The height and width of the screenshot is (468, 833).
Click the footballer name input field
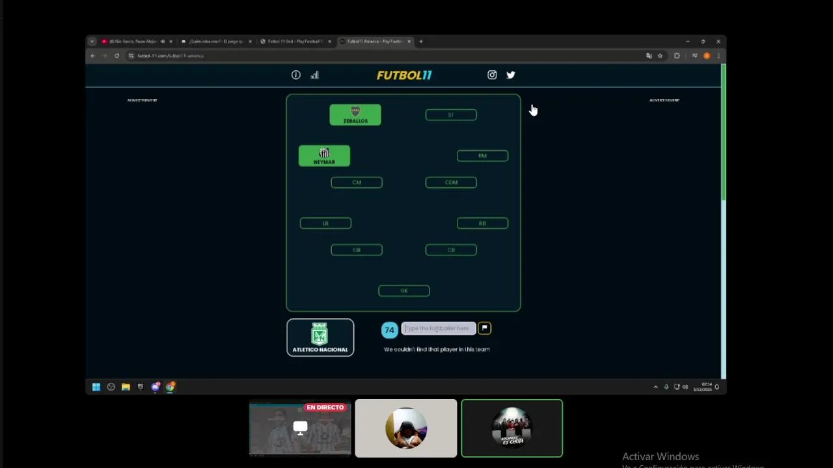tap(439, 328)
